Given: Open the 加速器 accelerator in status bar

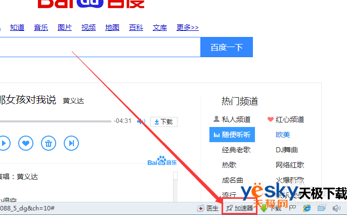Looking at the screenshot, I should [239, 208].
